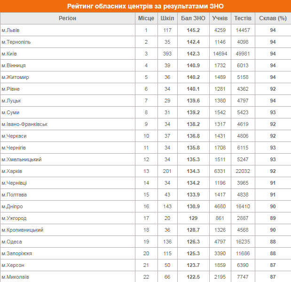Select the 'м.Миколаїв' row name

point(15,277)
